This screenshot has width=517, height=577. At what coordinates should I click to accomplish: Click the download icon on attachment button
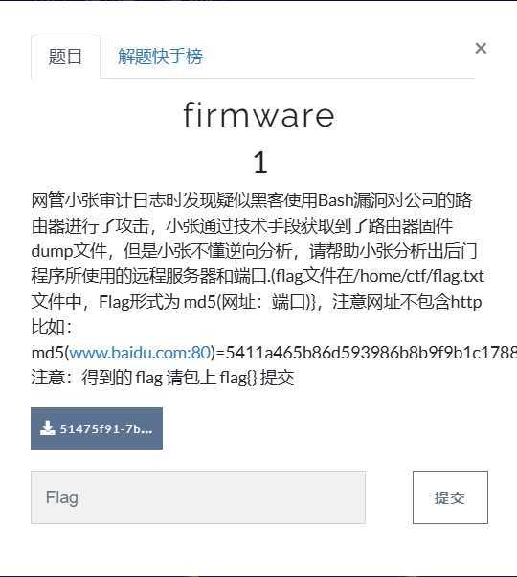pyautogui.click(x=48, y=428)
